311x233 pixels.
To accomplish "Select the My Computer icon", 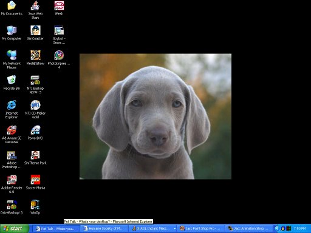I will [12, 33].
